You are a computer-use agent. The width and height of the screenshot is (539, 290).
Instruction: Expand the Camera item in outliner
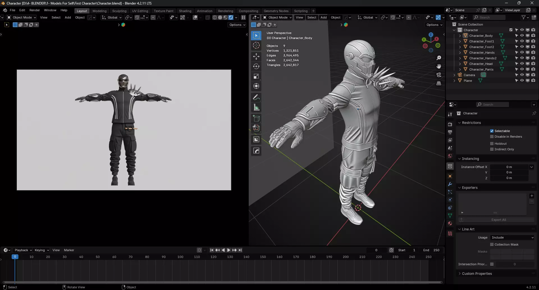coord(454,75)
